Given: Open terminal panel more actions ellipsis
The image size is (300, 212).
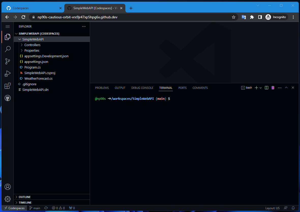Looking at the screenshot, I should [280, 88].
